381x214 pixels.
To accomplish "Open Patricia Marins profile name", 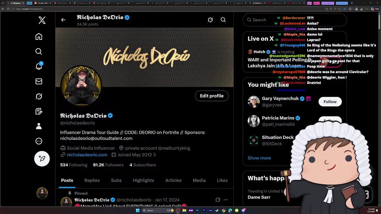I will 278,118.
